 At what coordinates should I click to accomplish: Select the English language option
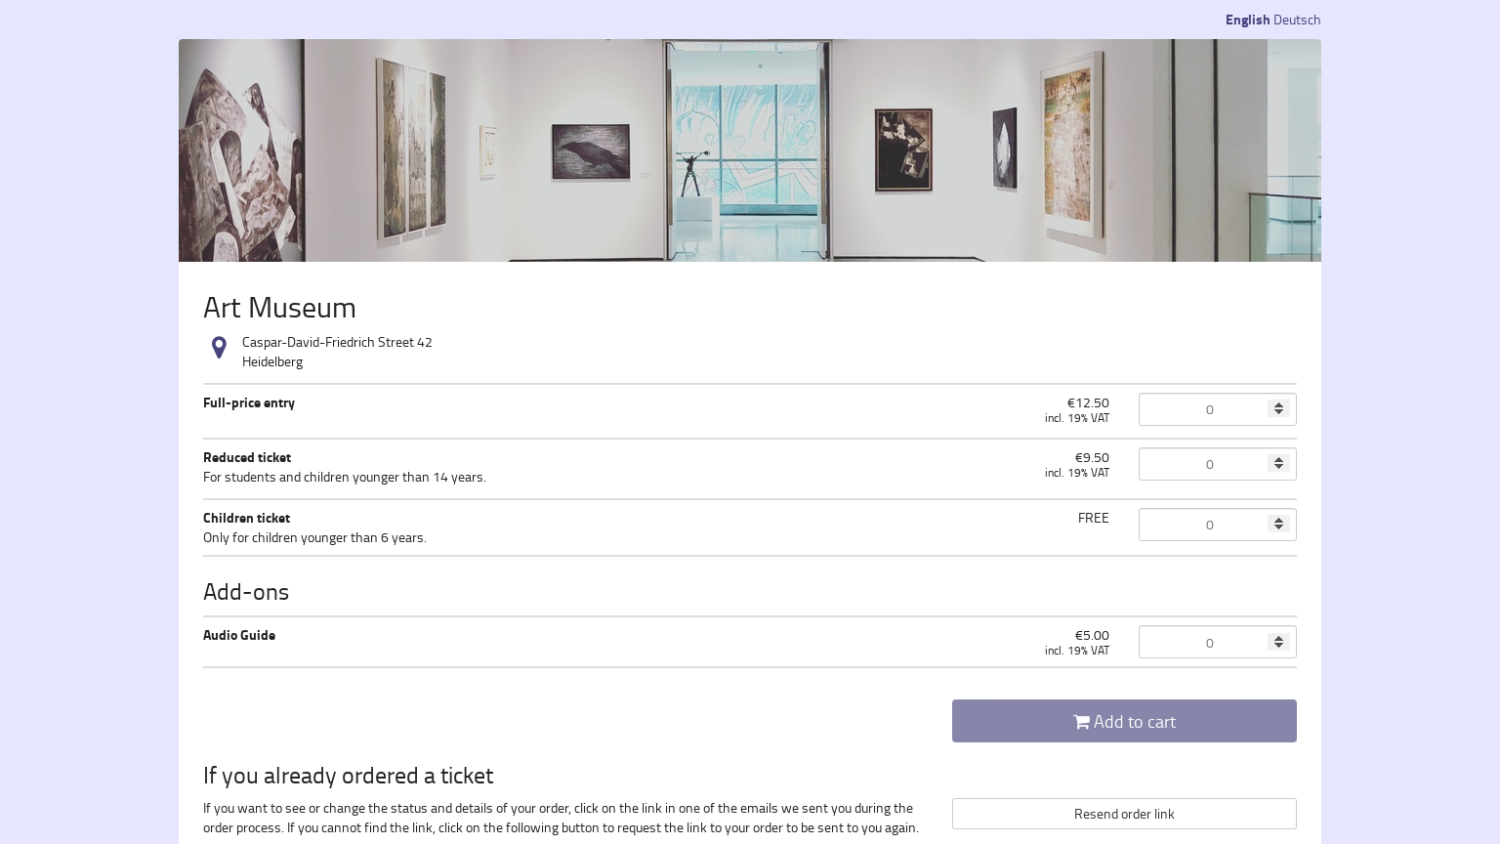point(1247,20)
